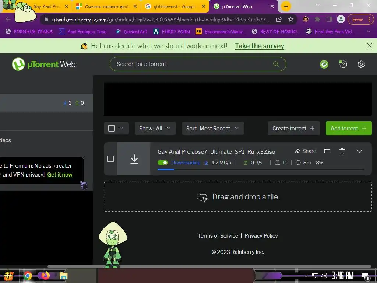Switch to the Gay Anal Pro tab

point(47,7)
